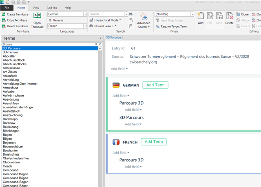The image size is (261, 187).
Task: Select the term Barebow
Action: (x=9, y=123)
